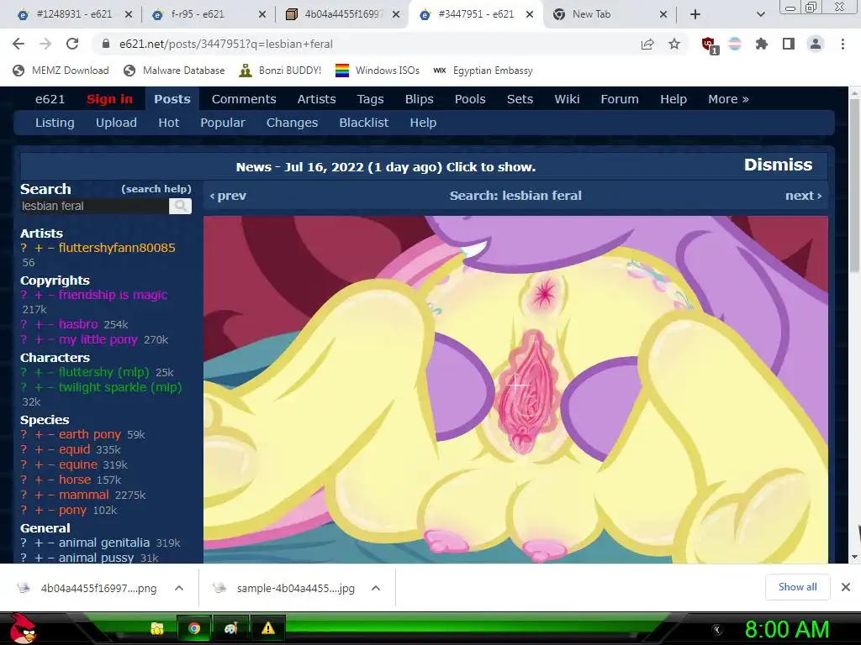Open the Pools menu item
The image size is (861, 645).
coord(470,99)
